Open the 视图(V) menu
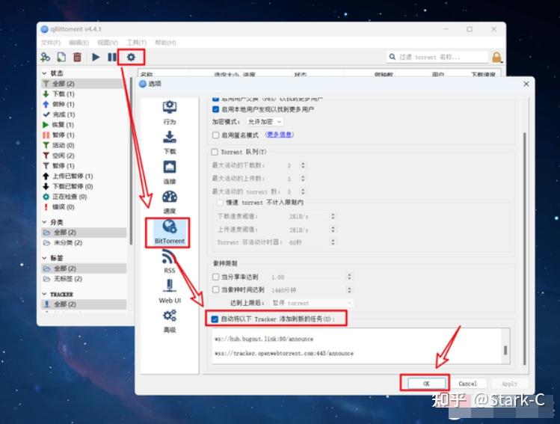 108,43
